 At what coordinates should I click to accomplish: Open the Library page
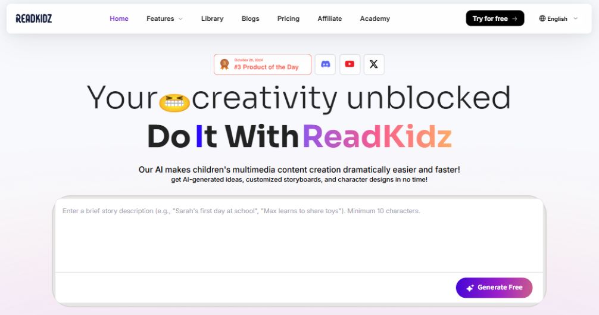point(212,18)
